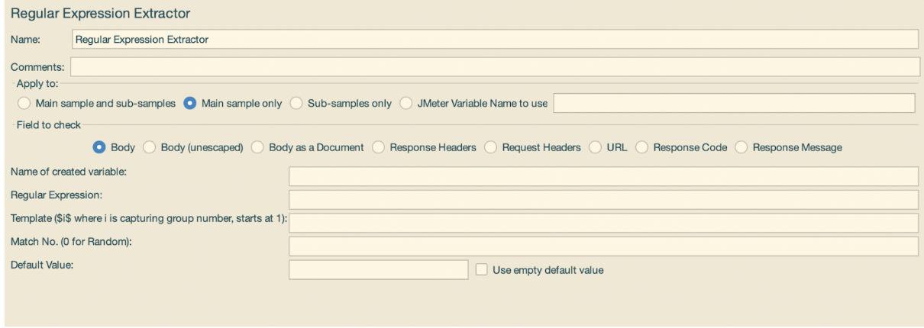Image resolution: width=924 pixels, height=328 pixels.
Task: Click the Comments text field
Action: [x=495, y=67]
